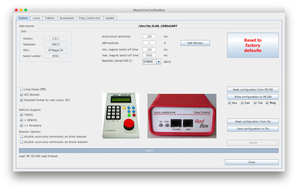Click the MasterControl device image
This screenshot has height=190, width=298.
click(121, 115)
